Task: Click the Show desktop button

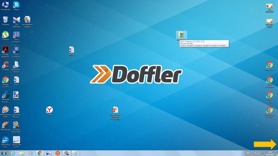Action: 277,153
